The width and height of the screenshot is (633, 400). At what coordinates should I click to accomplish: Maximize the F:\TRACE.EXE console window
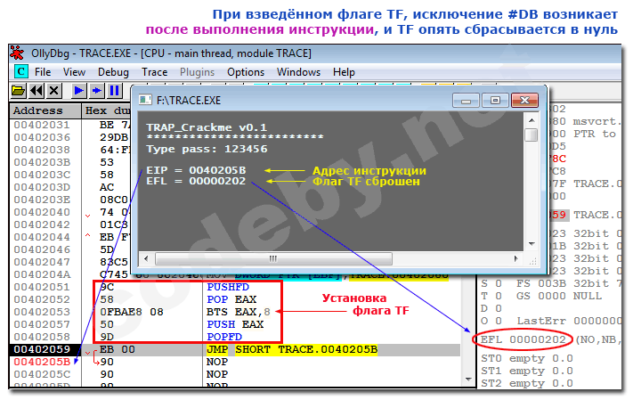tap(495, 100)
